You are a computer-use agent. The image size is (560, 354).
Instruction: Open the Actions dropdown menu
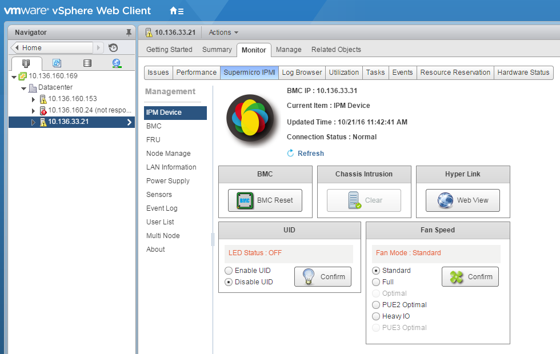pyautogui.click(x=222, y=33)
